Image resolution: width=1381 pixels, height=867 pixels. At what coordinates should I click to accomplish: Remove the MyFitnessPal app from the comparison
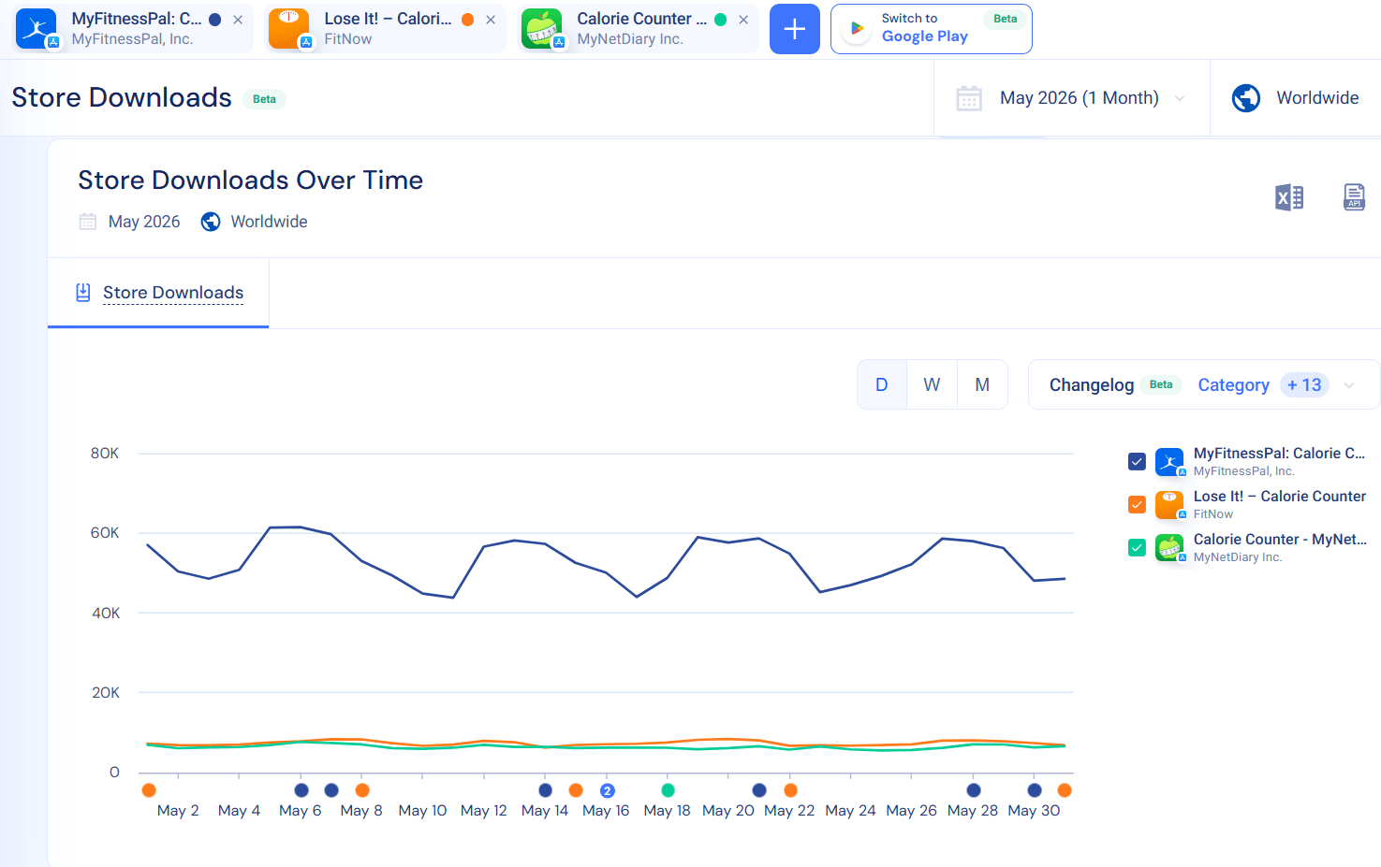point(238,20)
